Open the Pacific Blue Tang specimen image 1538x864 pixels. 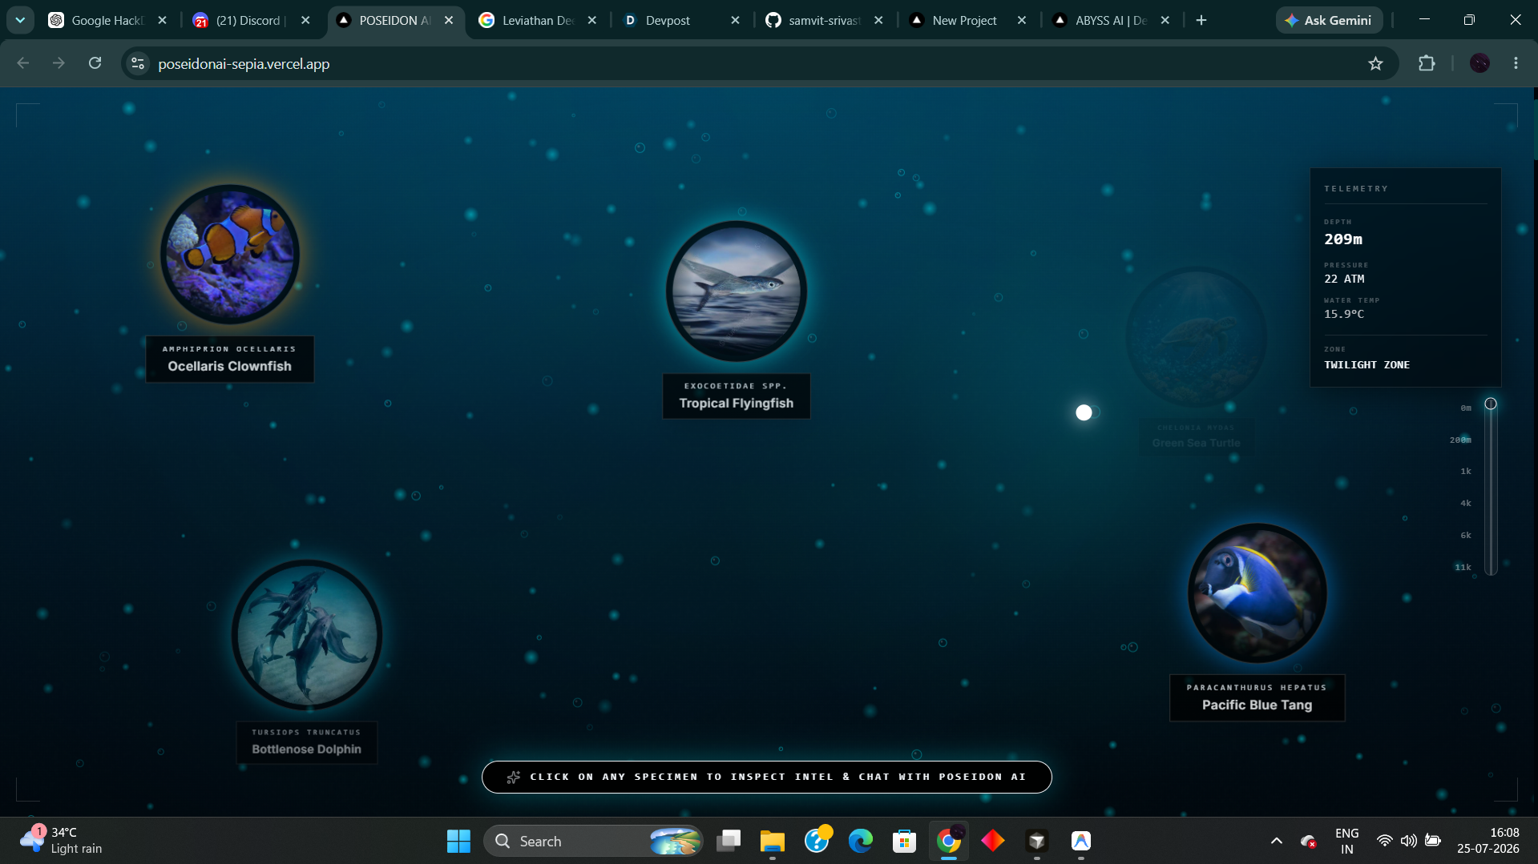click(x=1257, y=593)
